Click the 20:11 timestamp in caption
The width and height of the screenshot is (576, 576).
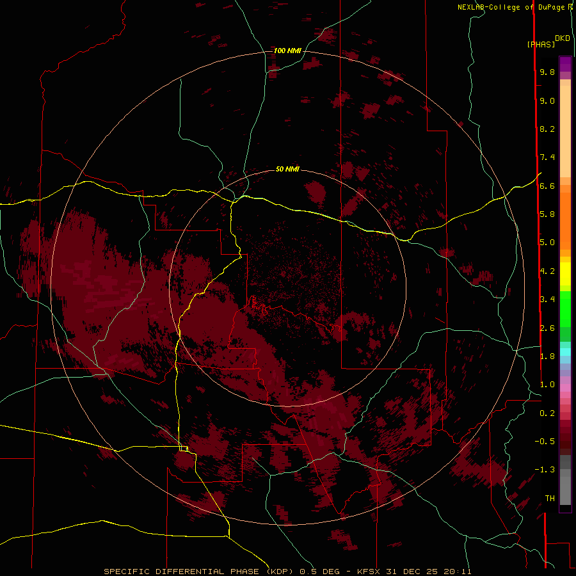(x=458, y=572)
